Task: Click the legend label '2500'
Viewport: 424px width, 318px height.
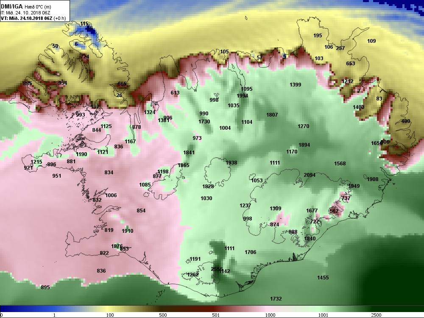Action: pyautogui.click(x=376, y=315)
